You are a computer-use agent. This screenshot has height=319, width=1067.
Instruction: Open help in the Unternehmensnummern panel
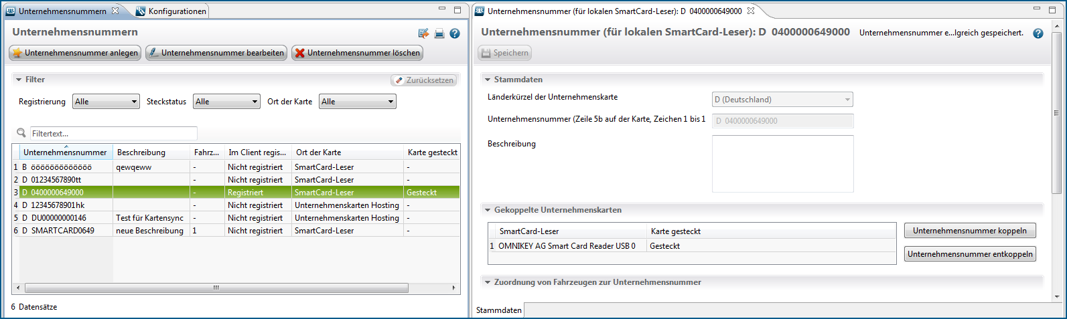click(x=455, y=33)
